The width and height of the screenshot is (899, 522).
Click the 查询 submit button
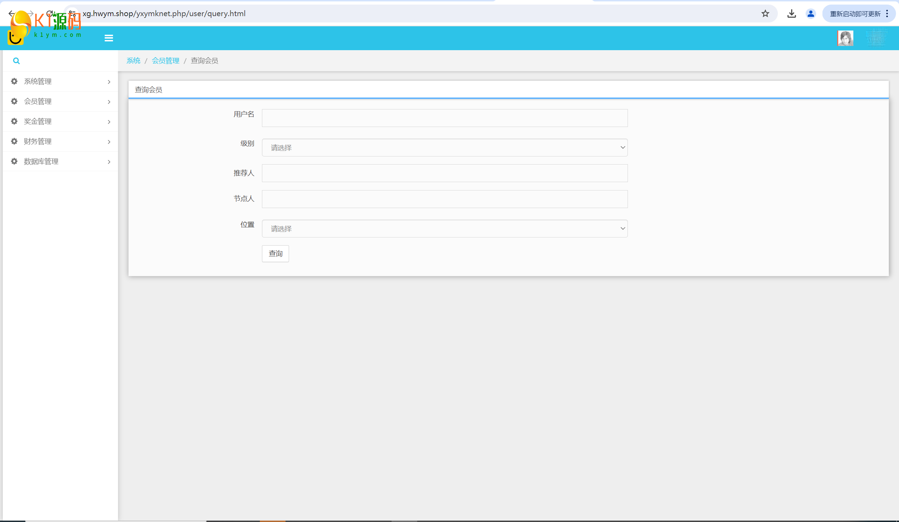click(275, 254)
